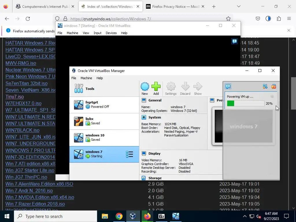Open the Help menu in VirtualBox Manager
The height and width of the screenshot is (222, 296).
point(99,78)
